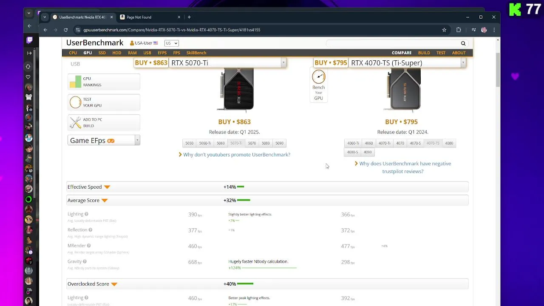Click the Test Your GPU button
Viewport: 544px width, 306px height.
[104, 102]
